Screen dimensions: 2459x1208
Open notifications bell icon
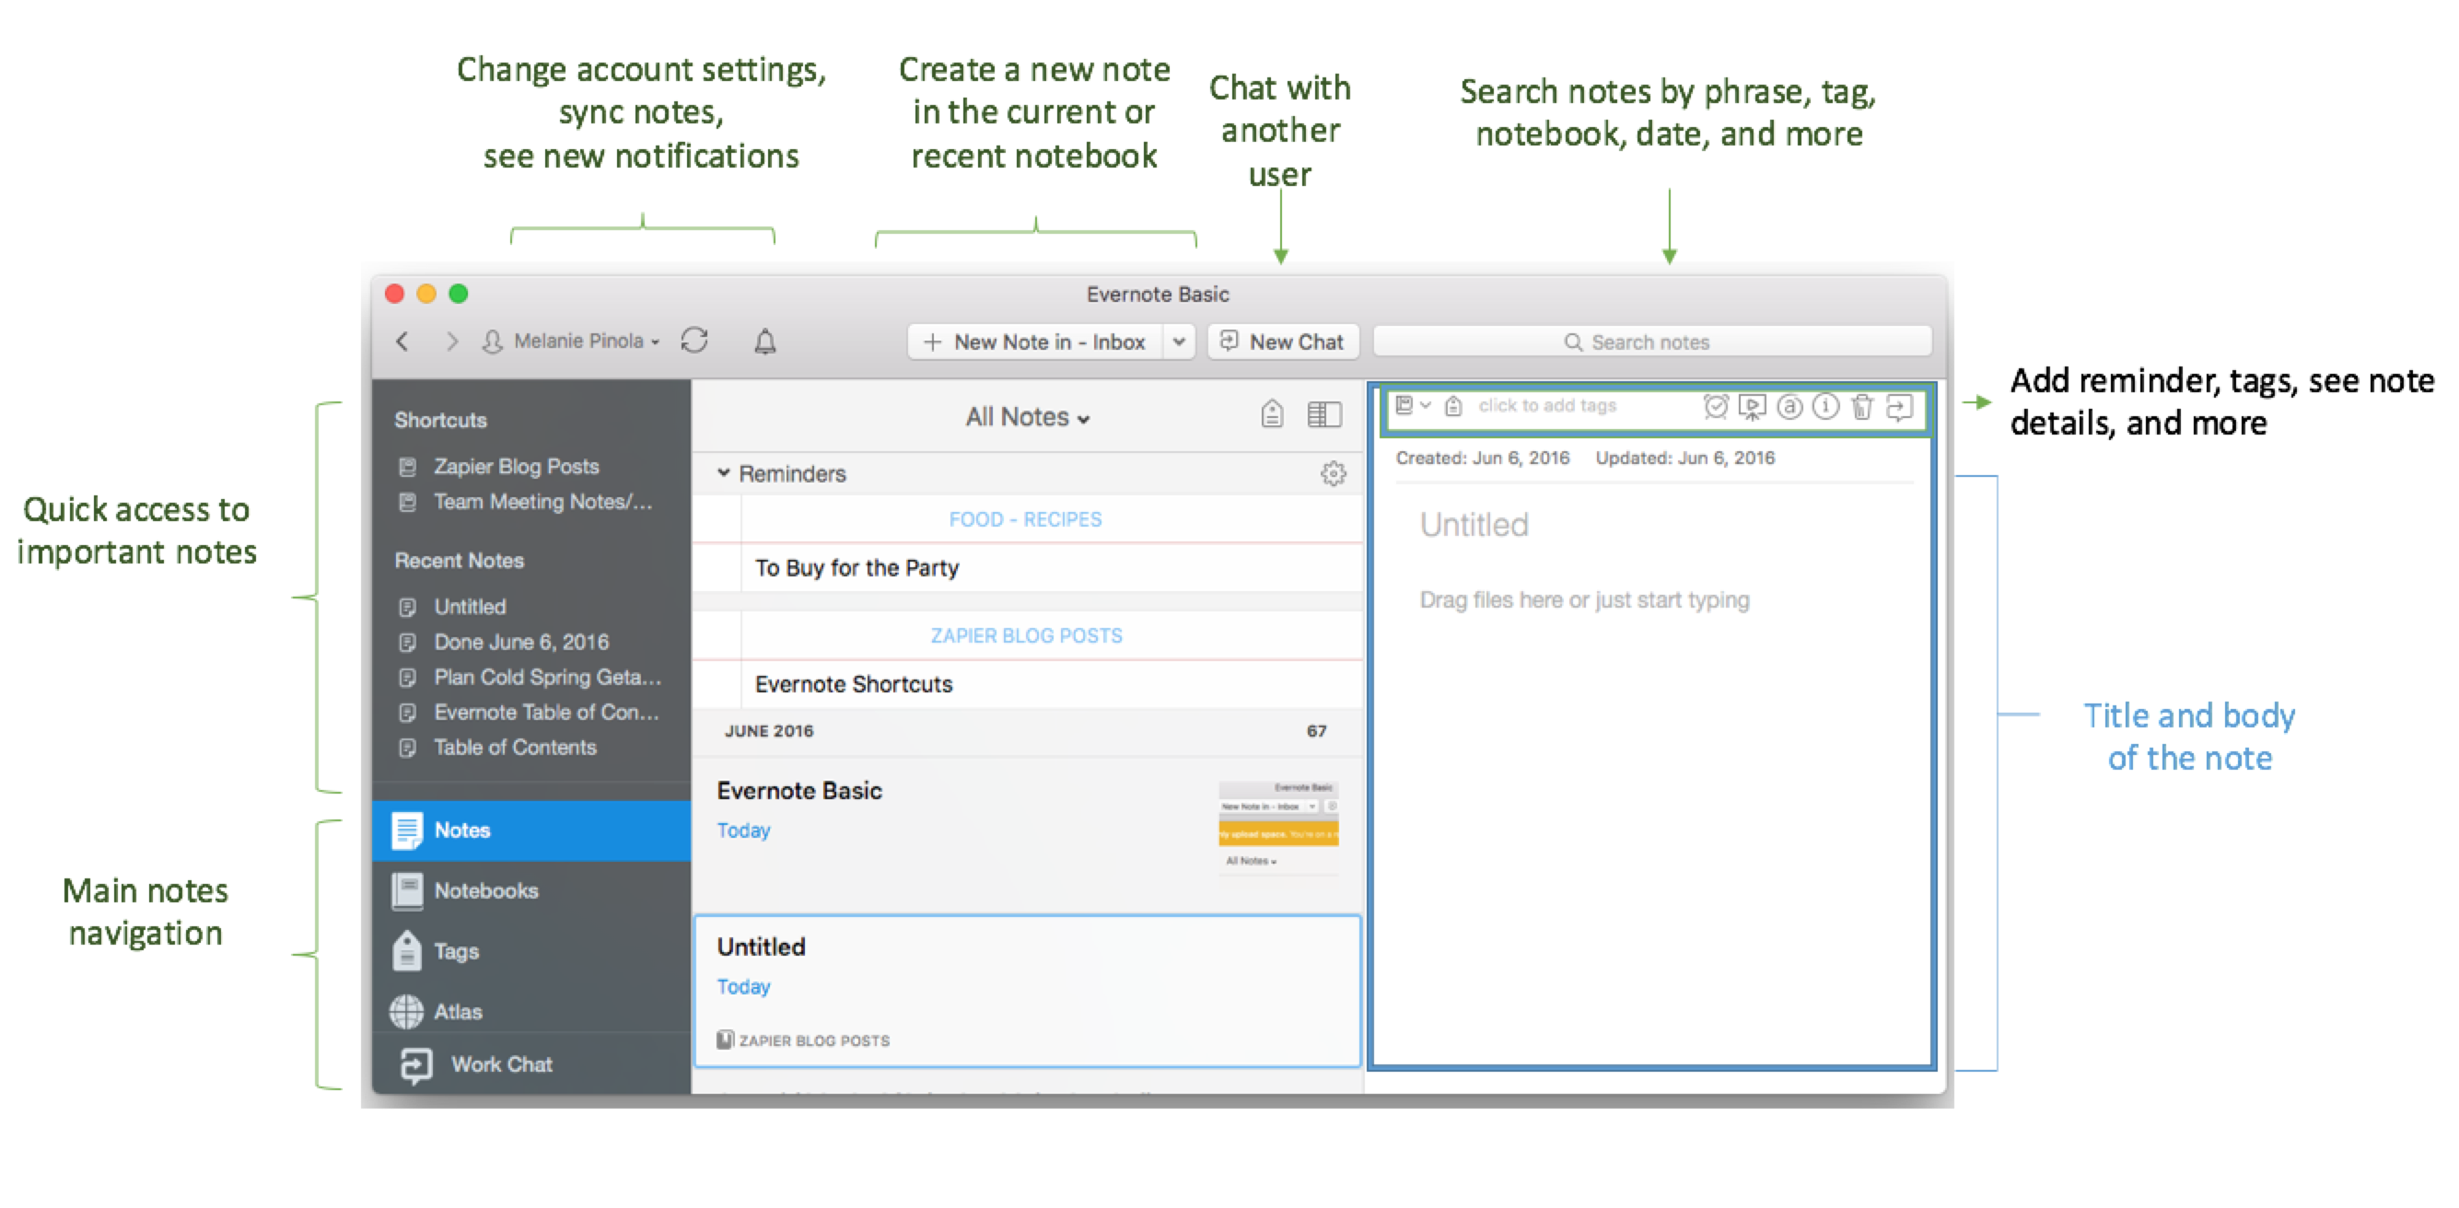tap(764, 341)
